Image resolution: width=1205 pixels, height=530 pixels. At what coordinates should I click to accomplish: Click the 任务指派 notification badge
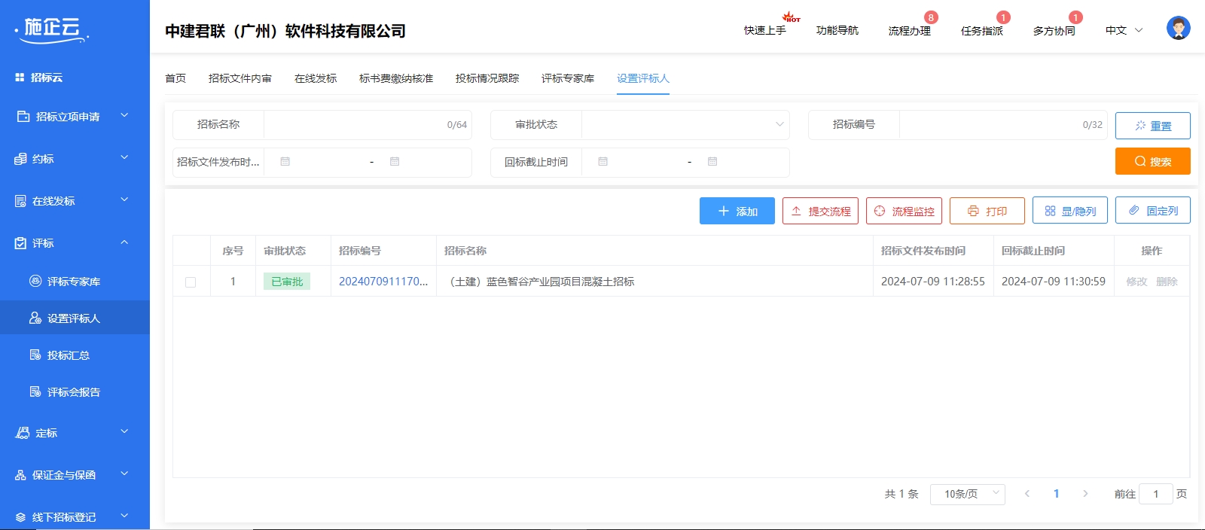click(1003, 17)
